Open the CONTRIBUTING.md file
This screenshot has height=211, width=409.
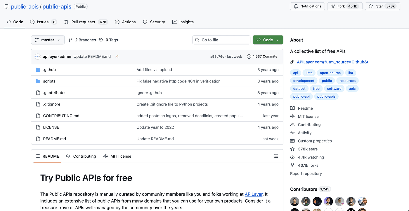(61, 116)
